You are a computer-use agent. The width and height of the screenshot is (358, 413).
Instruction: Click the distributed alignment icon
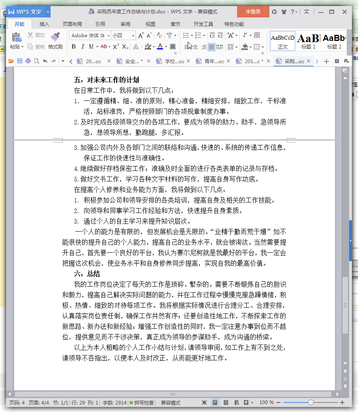[220, 47]
